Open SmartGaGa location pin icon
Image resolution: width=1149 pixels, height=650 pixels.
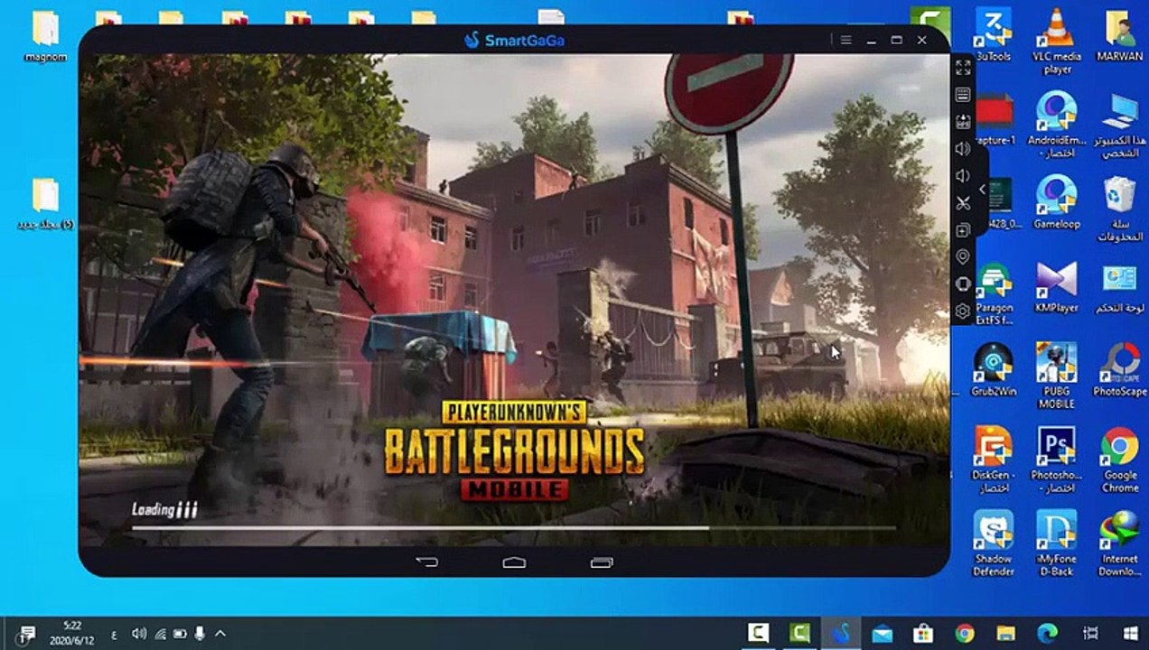pyautogui.click(x=963, y=257)
